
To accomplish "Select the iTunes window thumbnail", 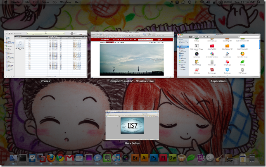I will pyautogui.click(x=46, y=54).
